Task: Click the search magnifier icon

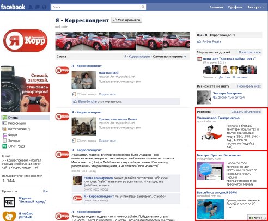Action: 143,7
